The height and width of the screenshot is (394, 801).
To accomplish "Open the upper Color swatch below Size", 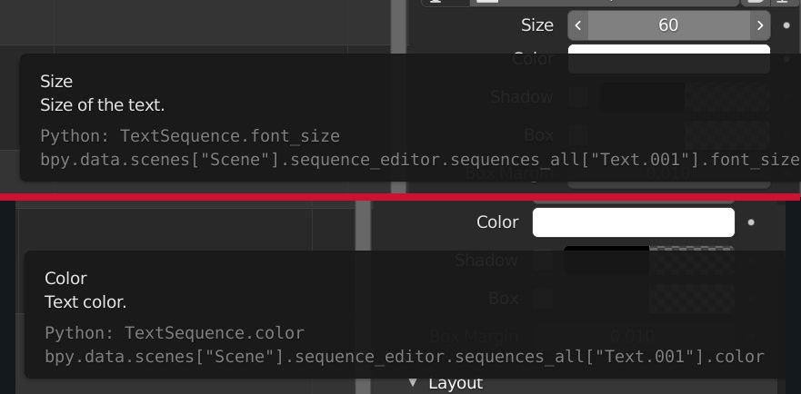I will [668, 59].
